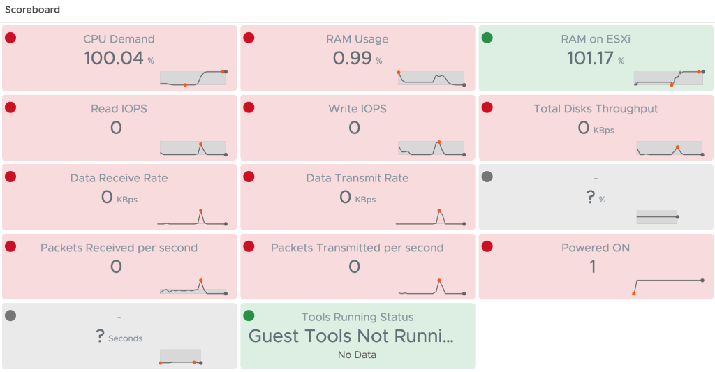Click the Packets Received per second title

(x=119, y=248)
